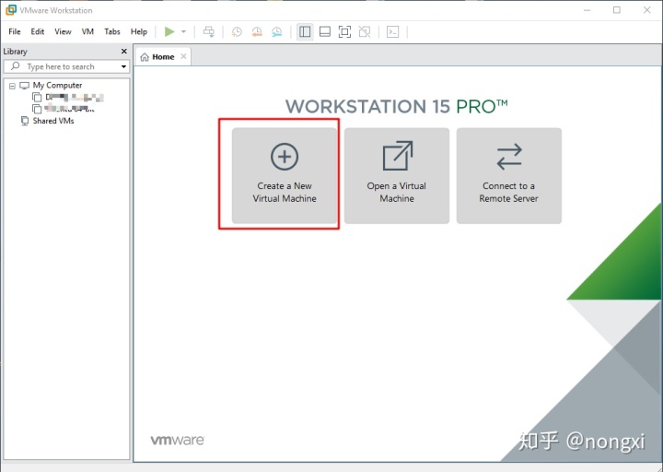Click Open a Virtual Machine
Screen dimensions: 663x472
pos(397,175)
